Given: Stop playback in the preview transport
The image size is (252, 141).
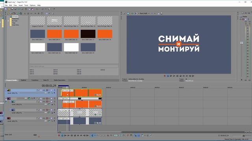Looking at the screenshot, I should [180, 76].
